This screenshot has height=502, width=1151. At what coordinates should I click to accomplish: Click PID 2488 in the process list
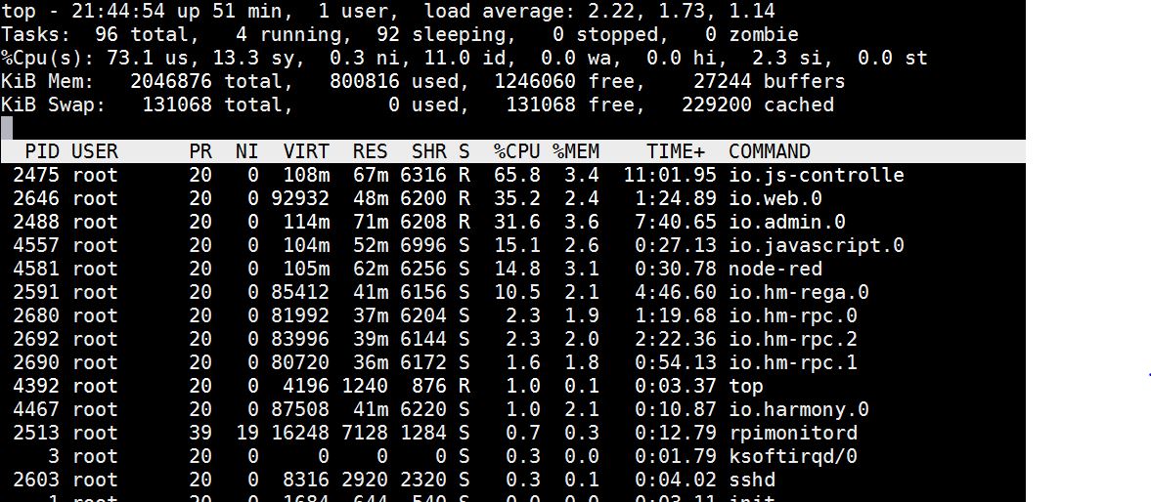pyautogui.click(x=37, y=222)
